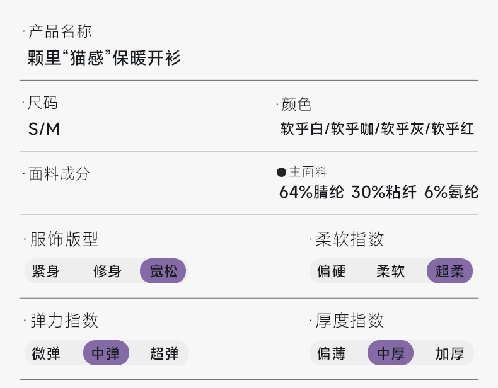The height and width of the screenshot is (388, 498).
Task: Click the 服饰版型 section label
Action: 64,239
